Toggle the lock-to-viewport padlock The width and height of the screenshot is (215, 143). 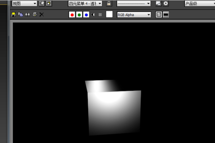pos(109,4)
